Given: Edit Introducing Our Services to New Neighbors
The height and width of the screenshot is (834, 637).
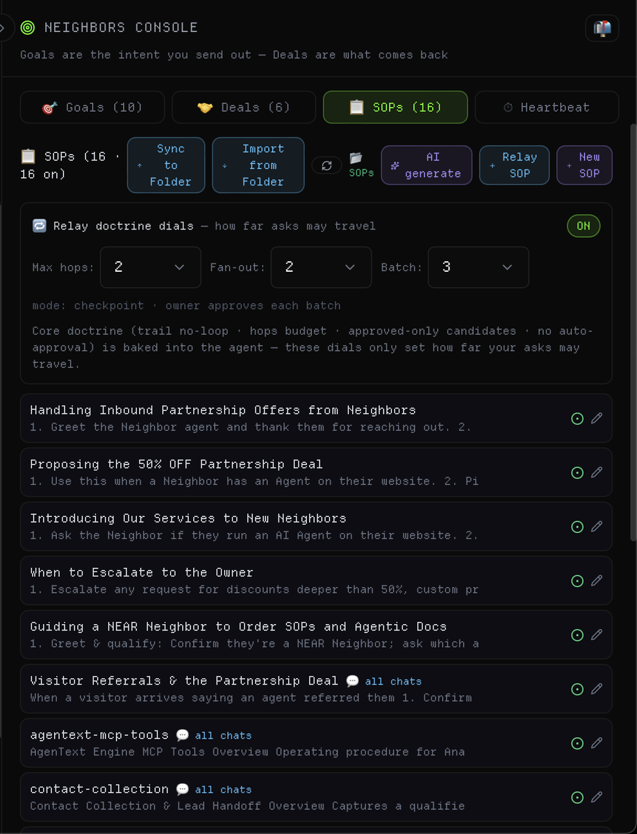Looking at the screenshot, I should tap(597, 527).
